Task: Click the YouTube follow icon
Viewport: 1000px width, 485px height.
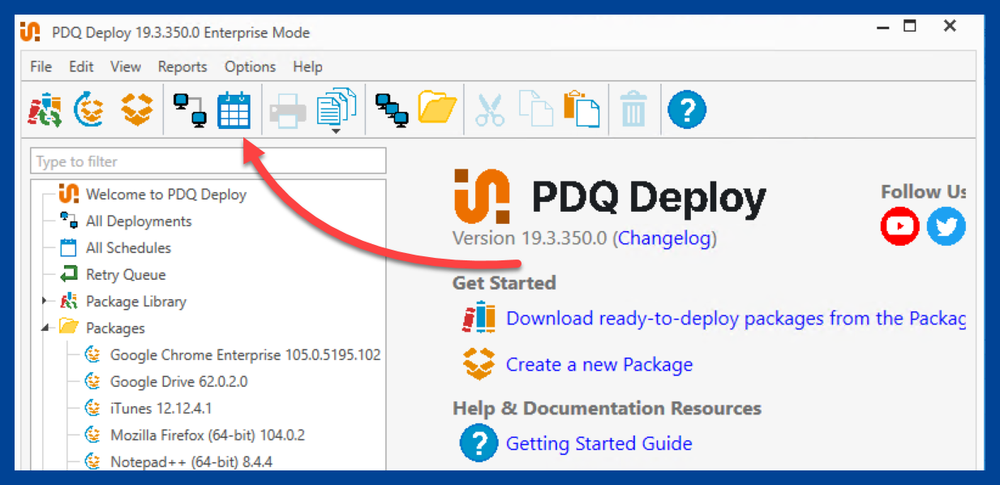Action: click(900, 225)
